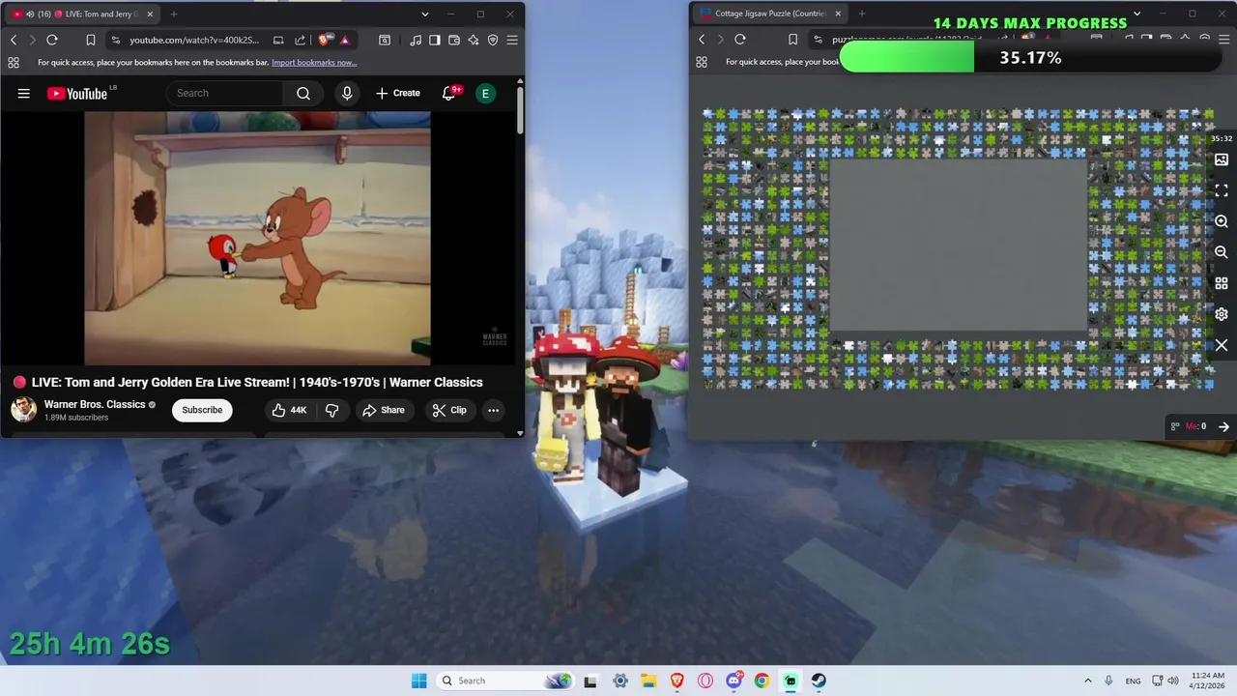This screenshot has width=1237, height=696.
Task: Click the YouTube address bar URL
Action: (x=194, y=40)
